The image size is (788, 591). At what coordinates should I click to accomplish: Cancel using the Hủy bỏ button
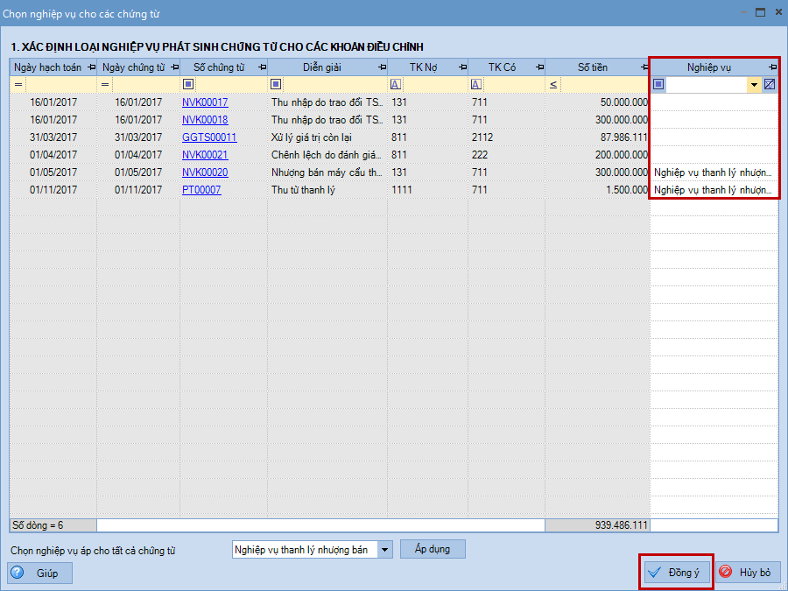pos(747,573)
